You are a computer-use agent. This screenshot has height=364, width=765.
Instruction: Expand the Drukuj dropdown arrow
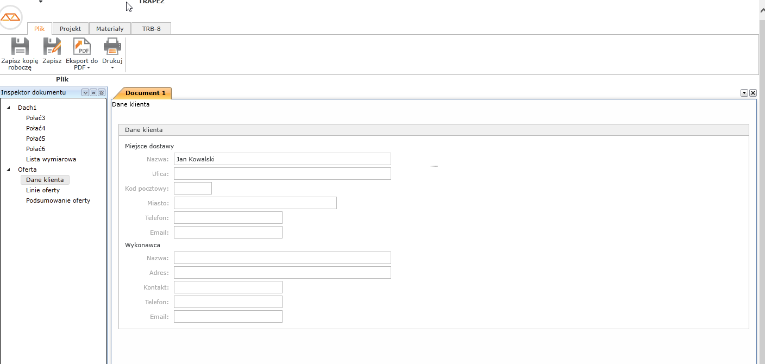(x=112, y=68)
